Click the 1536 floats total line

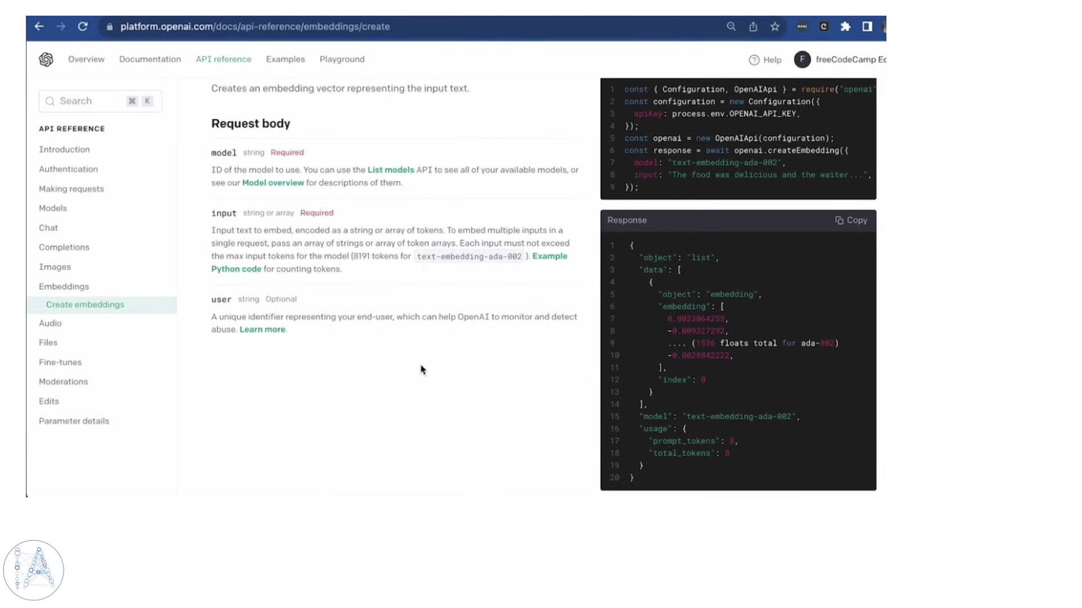click(x=753, y=343)
